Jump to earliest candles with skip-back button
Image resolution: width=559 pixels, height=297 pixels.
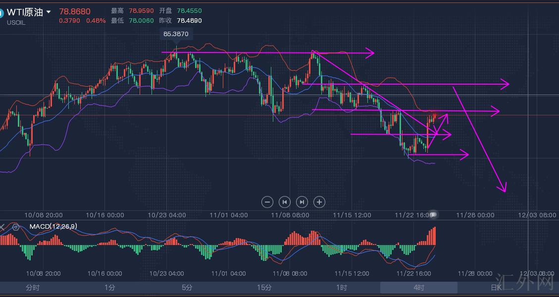click(284, 202)
